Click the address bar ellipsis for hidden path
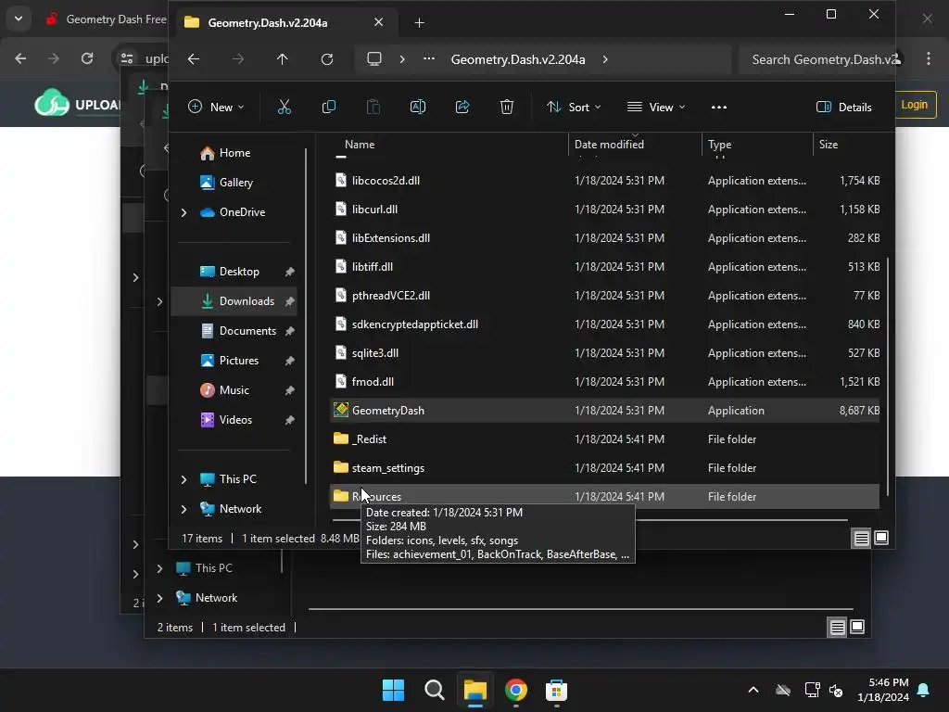The height and width of the screenshot is (712, 949). [428, 58]
